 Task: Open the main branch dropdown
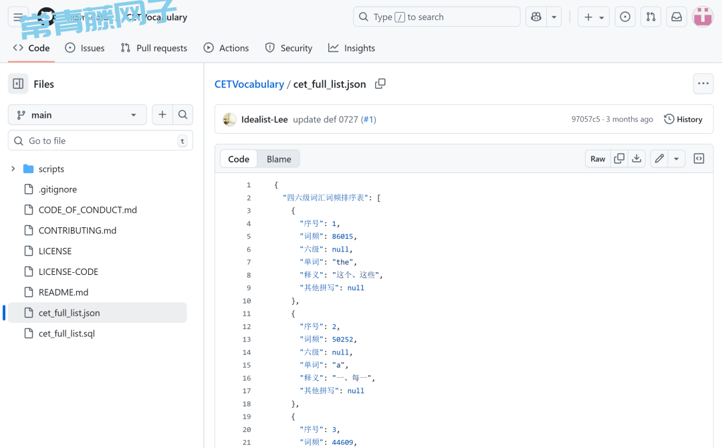[77, 115]
